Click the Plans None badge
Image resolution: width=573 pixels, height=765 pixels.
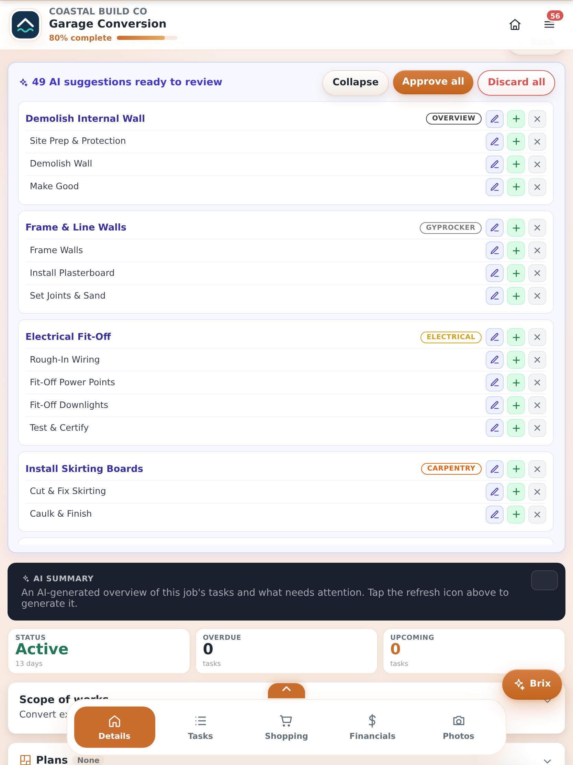tap(88, 760)
